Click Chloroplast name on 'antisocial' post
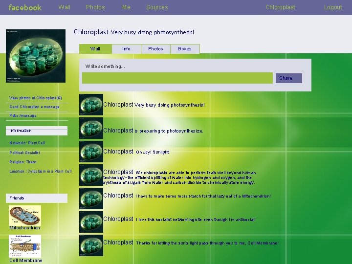Viewport: 352px width, 264px height. coord(118,219)
